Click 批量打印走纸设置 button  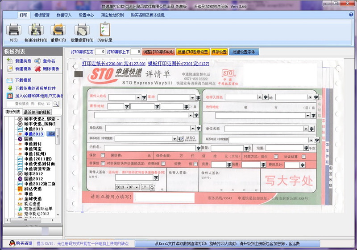coord(193,52)
